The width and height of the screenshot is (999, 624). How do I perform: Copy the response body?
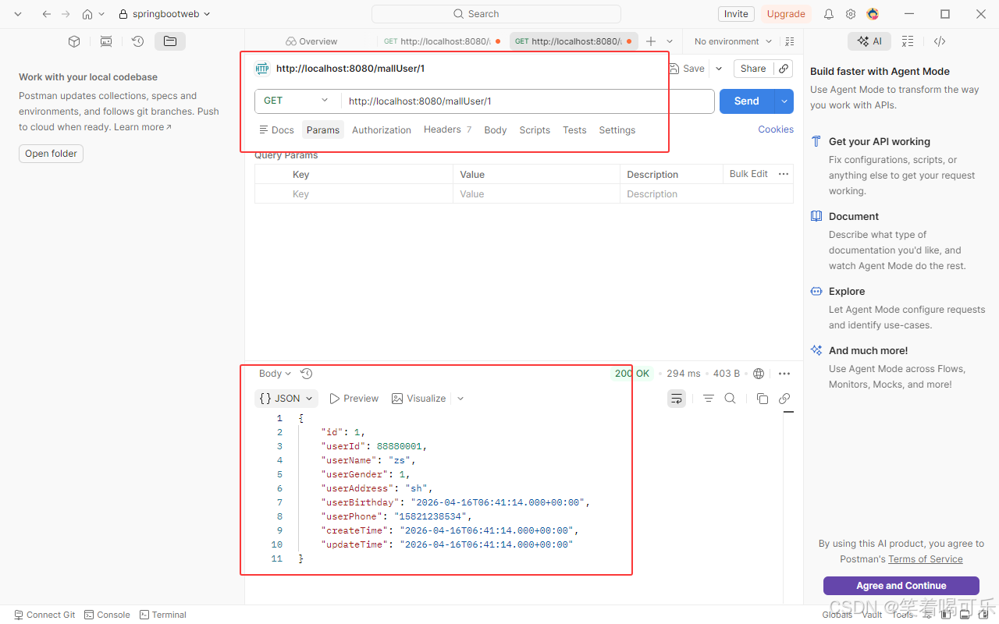tap(763, 399)
